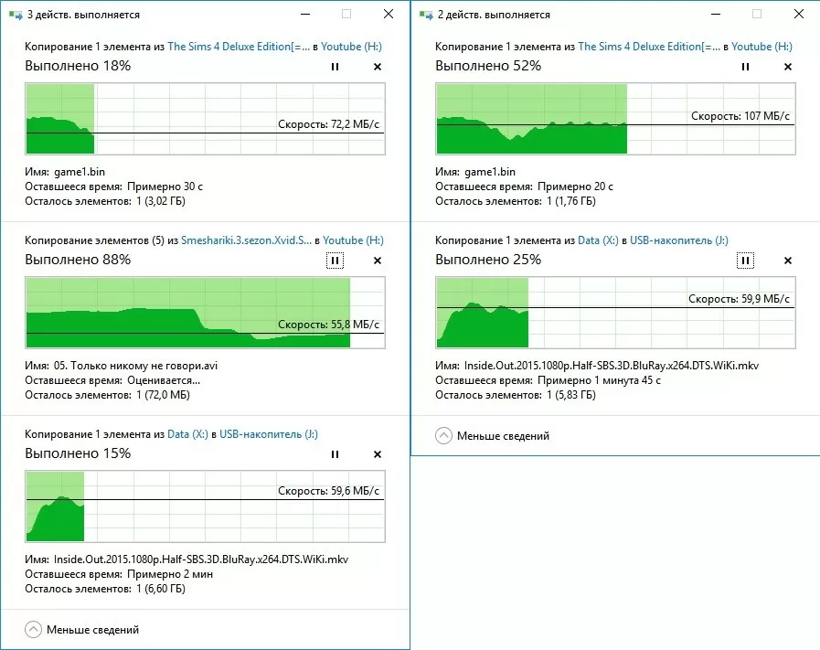Pause the 15% Inside.Out mkv copy
The height and width of the screenshot is (650, 820).
[335, 454]
